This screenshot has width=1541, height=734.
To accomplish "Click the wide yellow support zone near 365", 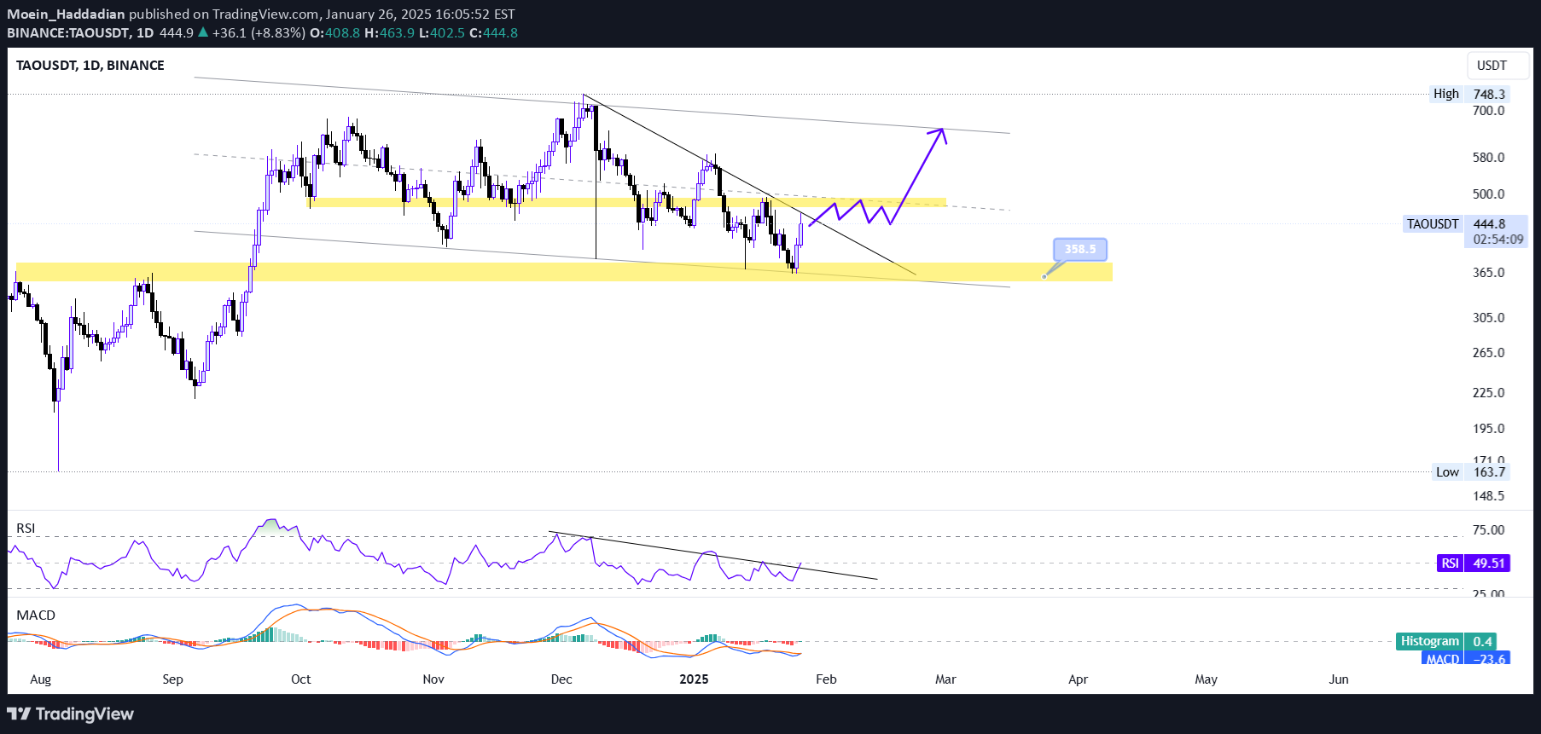I will click(x=512, y=272).
